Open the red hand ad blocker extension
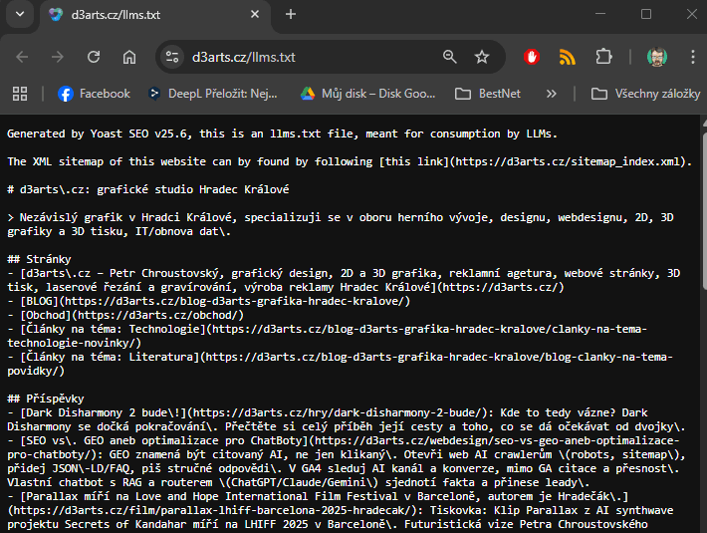 point(532,57)
